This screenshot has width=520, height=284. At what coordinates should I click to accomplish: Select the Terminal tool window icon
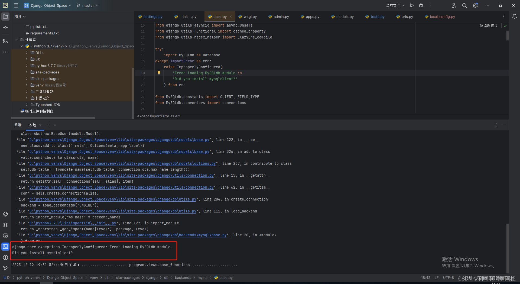[5, 247]
